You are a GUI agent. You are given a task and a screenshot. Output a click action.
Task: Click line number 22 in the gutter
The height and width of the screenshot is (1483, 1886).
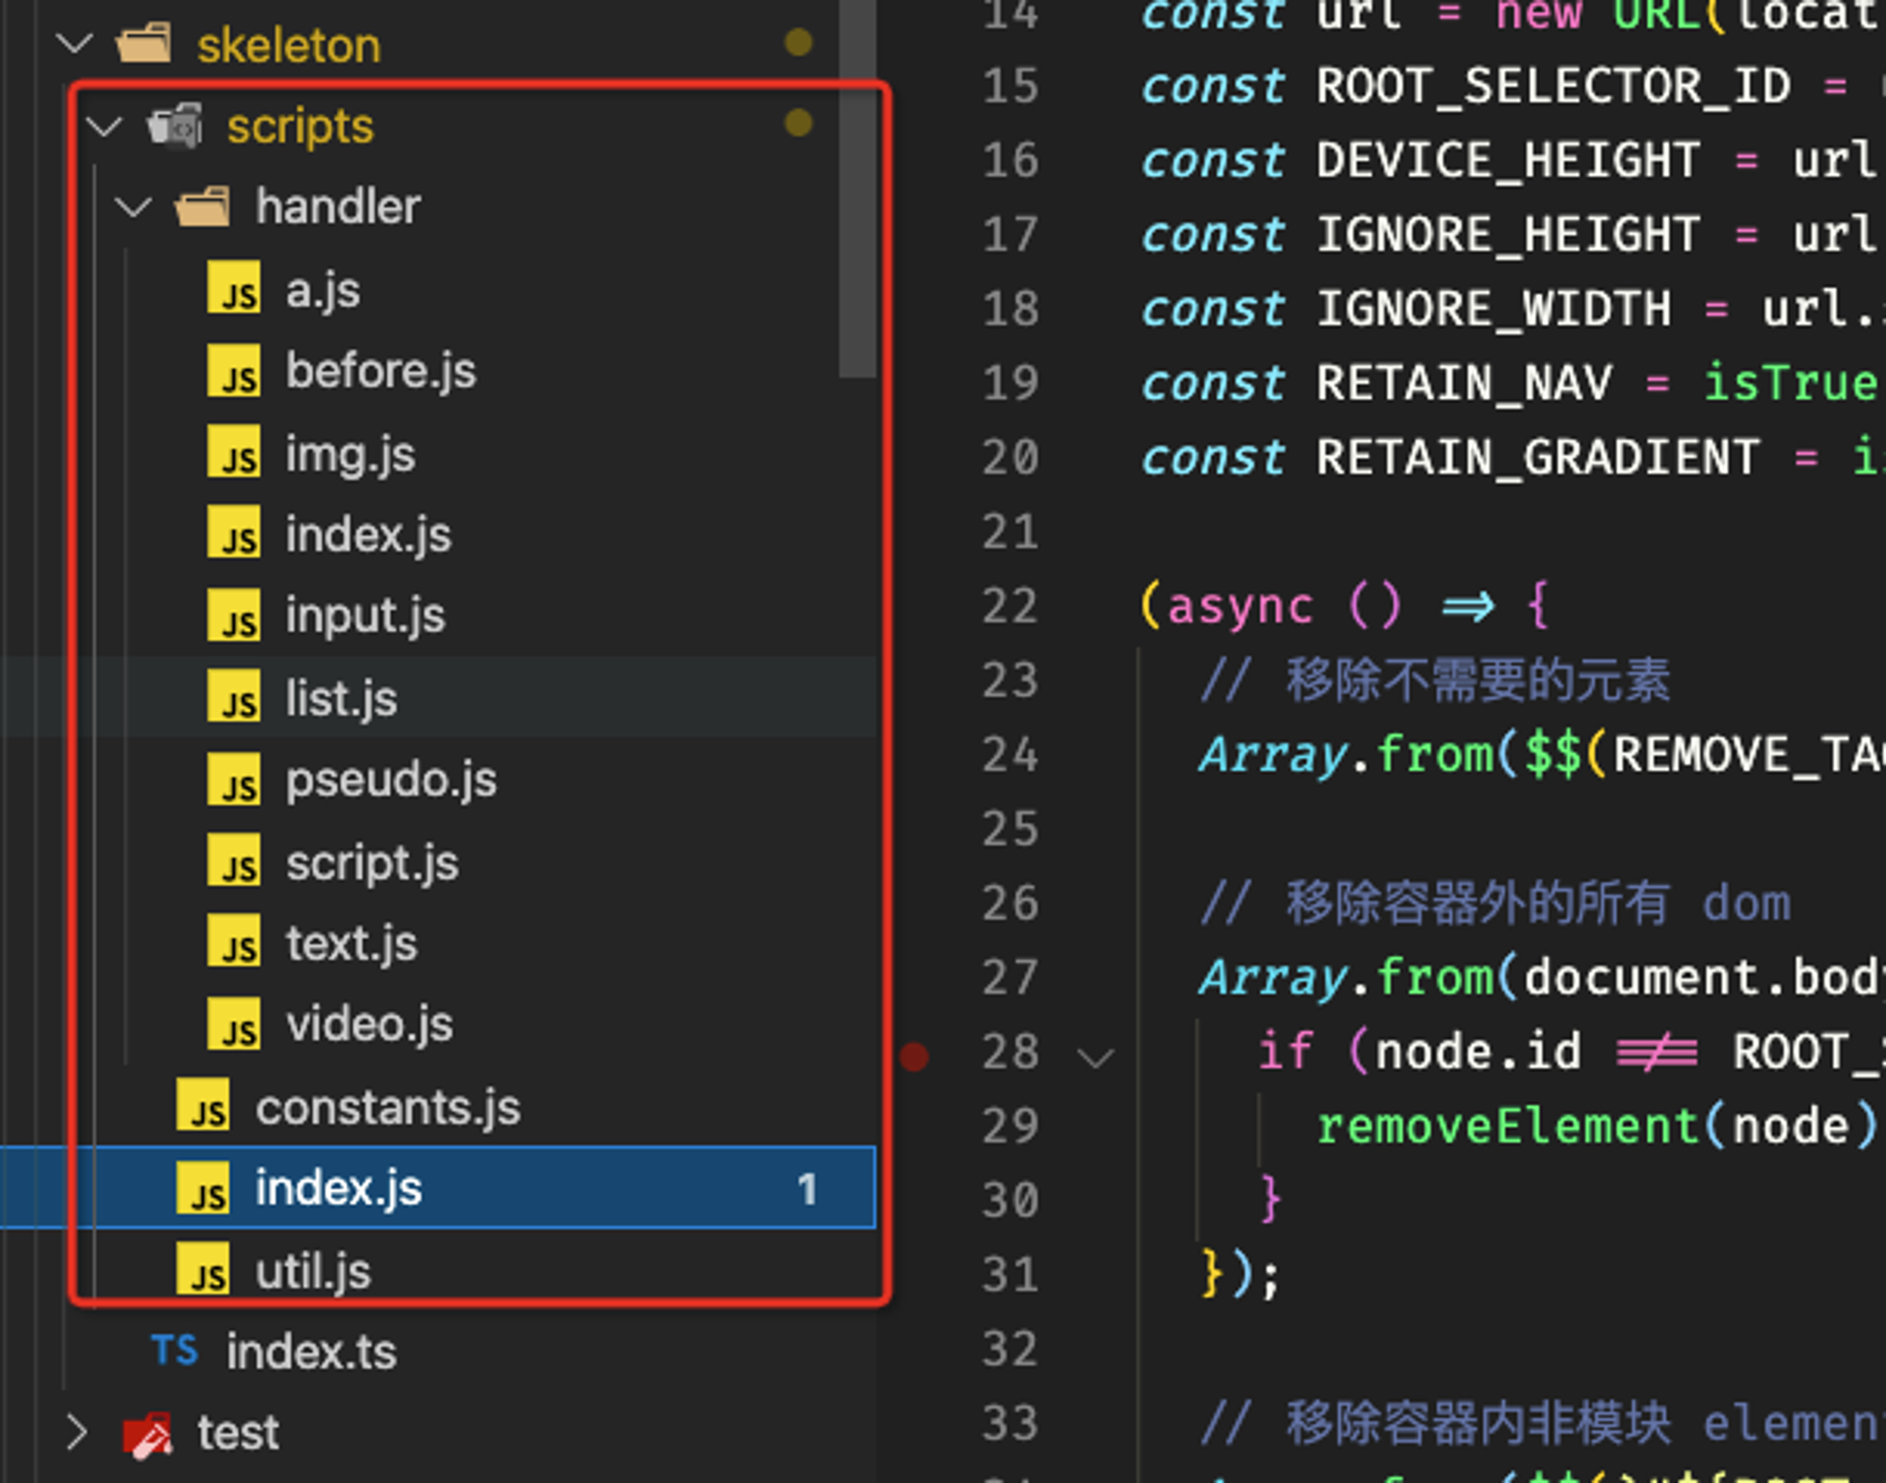(1010, 605)
